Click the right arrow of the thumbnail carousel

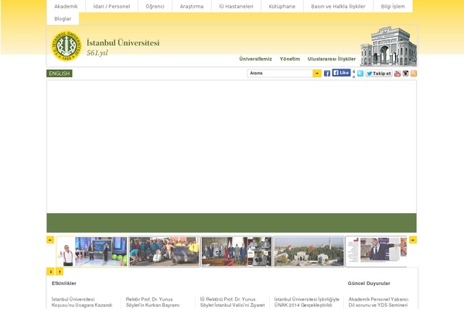pos(413,239)
